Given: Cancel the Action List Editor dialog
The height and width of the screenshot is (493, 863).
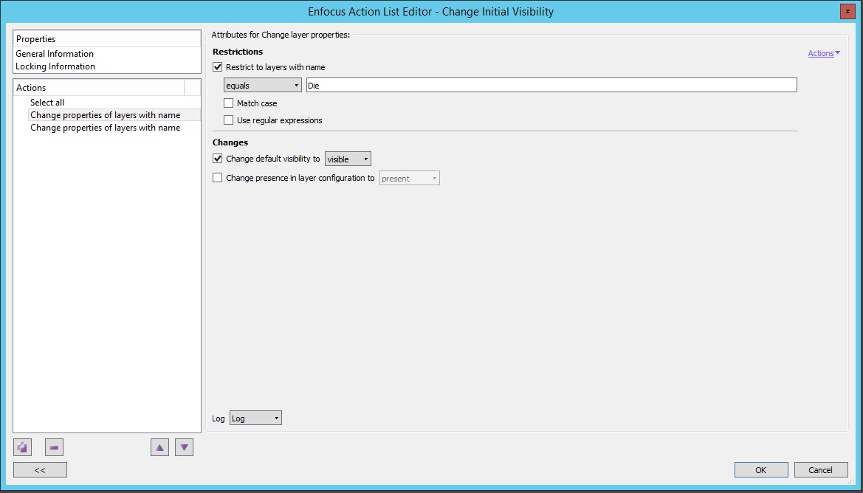Looking at the screenshot, I should [821, 470].
